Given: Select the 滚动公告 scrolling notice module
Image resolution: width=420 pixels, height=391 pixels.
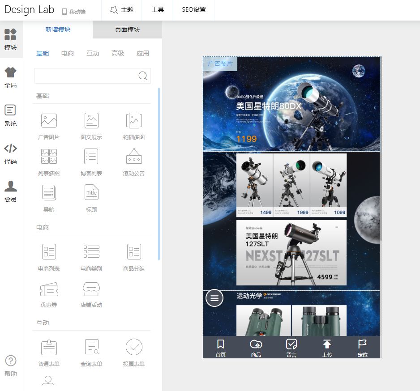Looking at the screenshot, I should pyautogui.click(x=134, y=163).
